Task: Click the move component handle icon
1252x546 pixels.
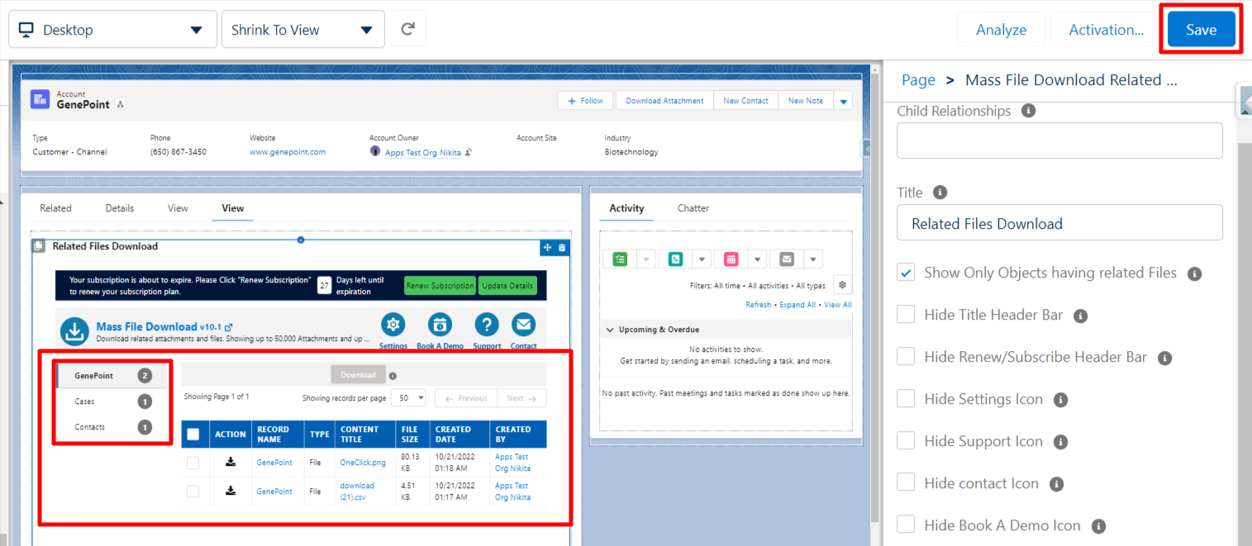Action: pos(547,248)
